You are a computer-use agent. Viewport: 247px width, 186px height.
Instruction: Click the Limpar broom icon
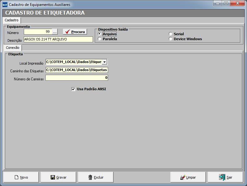[183, 177]
